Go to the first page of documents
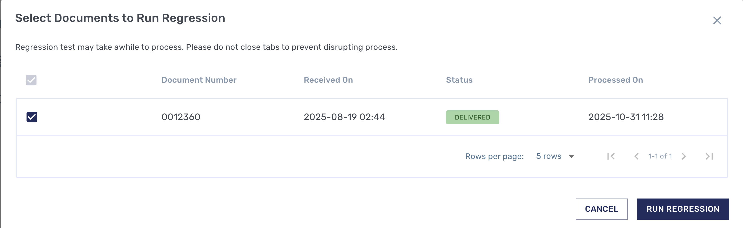Image resolution: width=743 pixels, height=228 pixels. click(611, 156)
